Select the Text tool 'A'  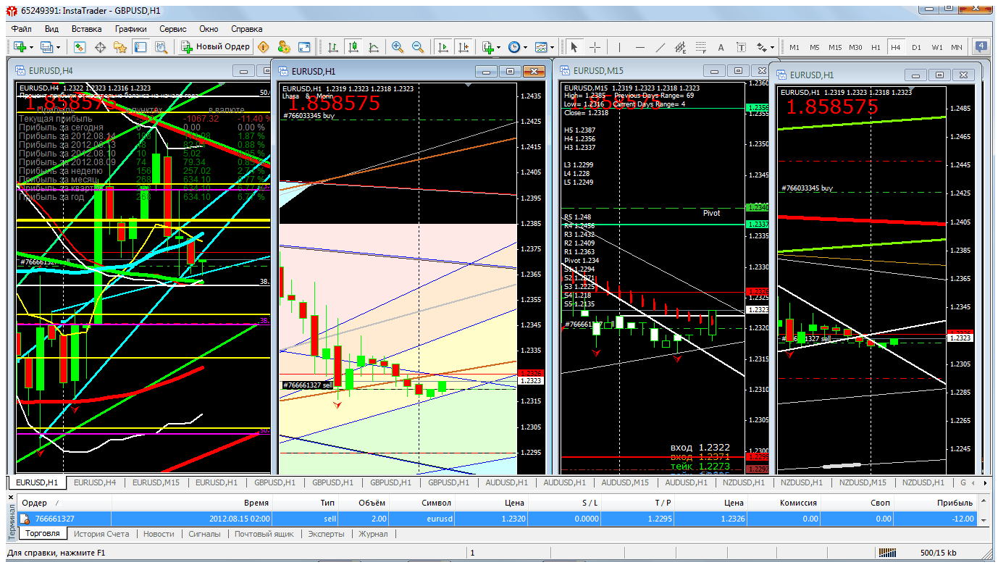[721, 47]
